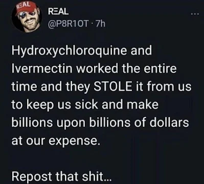The width and height of the screenshot is (204, 184).
Task: Click the words "time and they"
Action: [x=51, y=87]
